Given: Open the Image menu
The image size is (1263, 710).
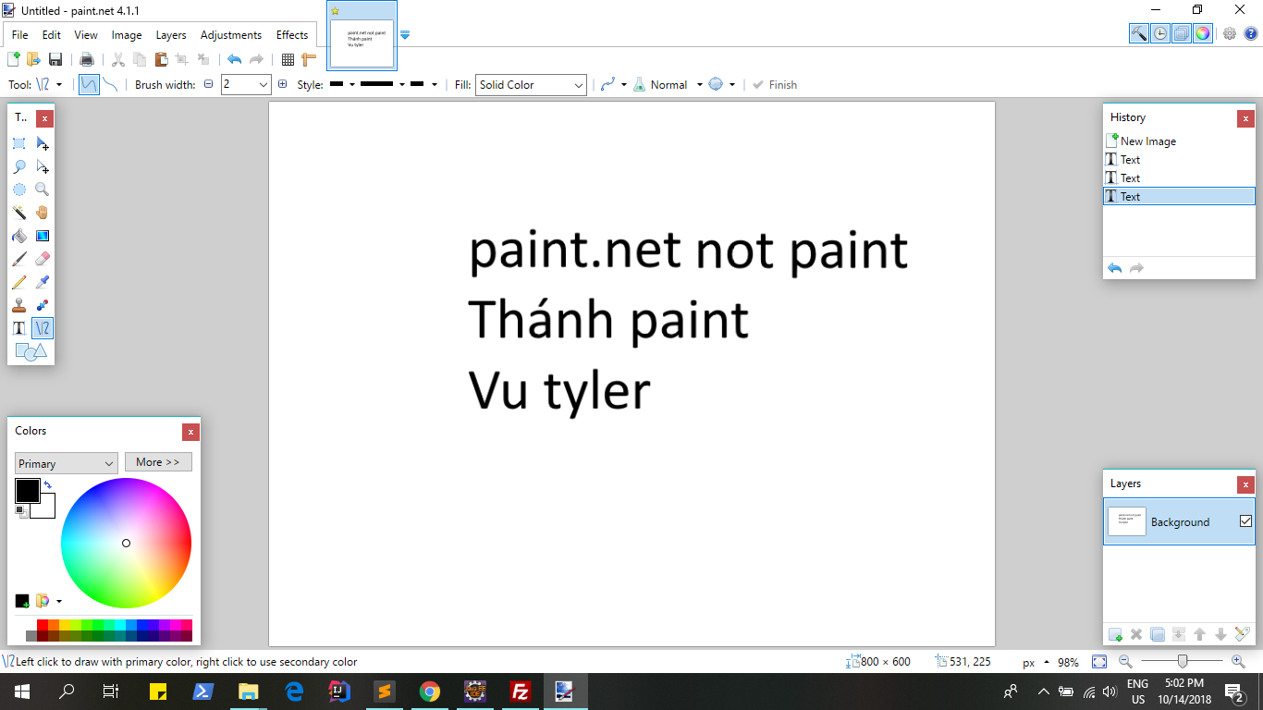Looking at the screenshot, I should click(x=127, y=35).
